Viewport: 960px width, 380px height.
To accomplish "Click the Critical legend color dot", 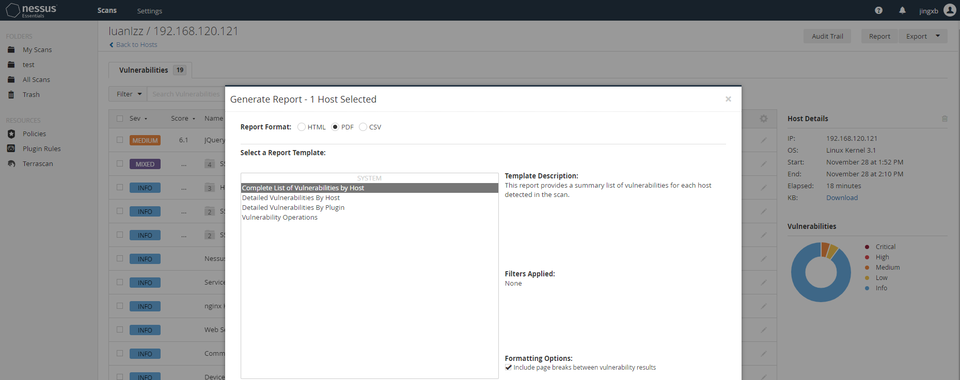I will [x=867, y=247].
